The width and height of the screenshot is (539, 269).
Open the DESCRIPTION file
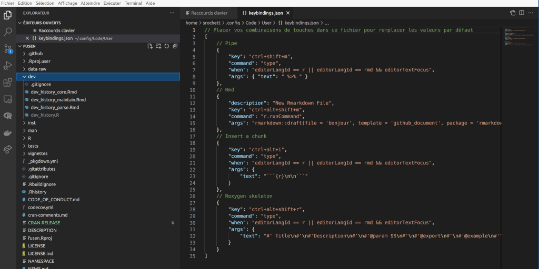[42, 230]
